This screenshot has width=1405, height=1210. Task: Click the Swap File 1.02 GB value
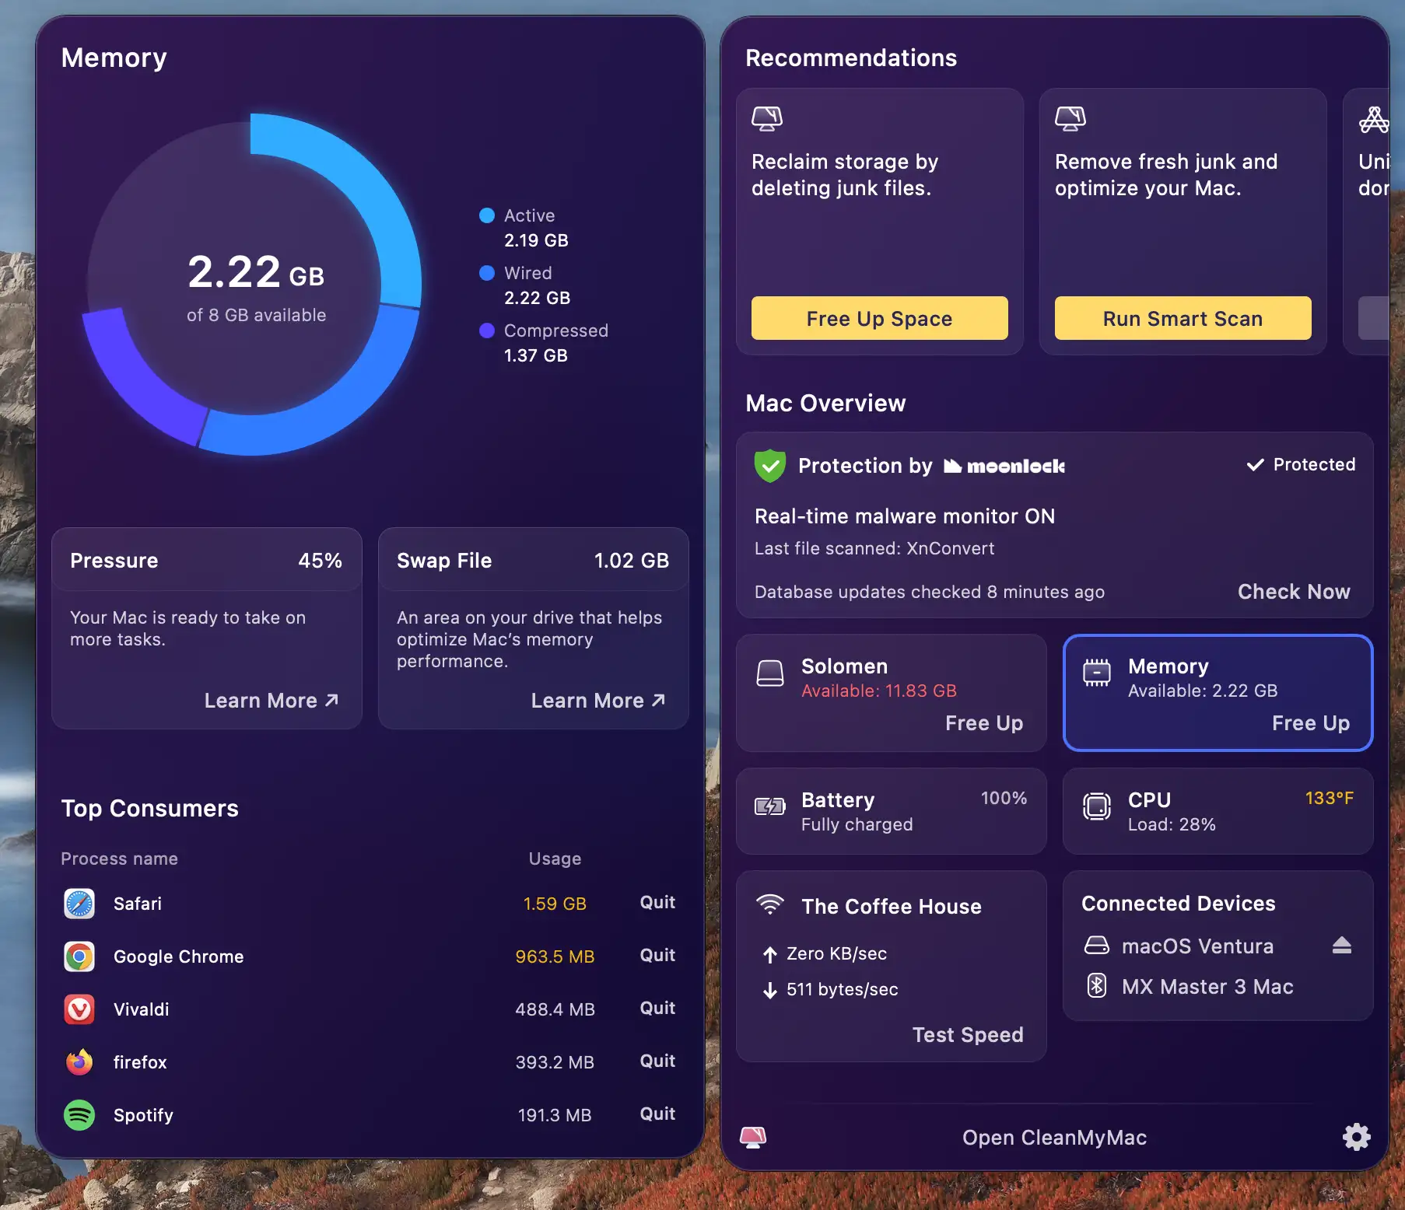click(x=632, y=561)
